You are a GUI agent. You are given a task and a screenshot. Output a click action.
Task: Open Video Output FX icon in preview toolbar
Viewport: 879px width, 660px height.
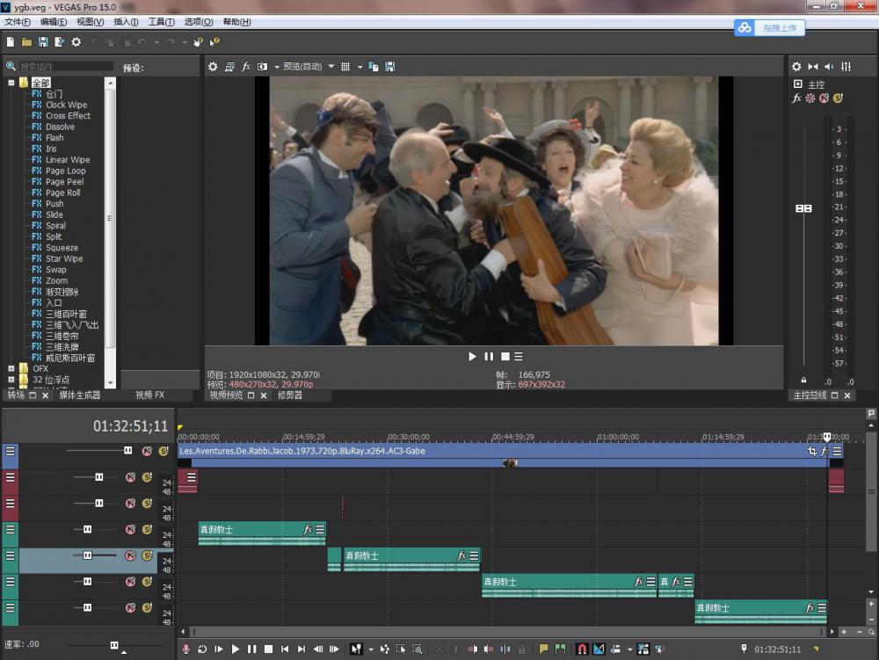(245, 67)
